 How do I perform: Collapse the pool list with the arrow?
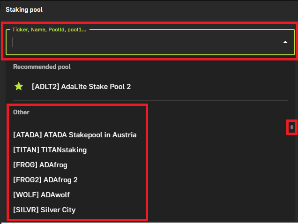pos(285,42)
